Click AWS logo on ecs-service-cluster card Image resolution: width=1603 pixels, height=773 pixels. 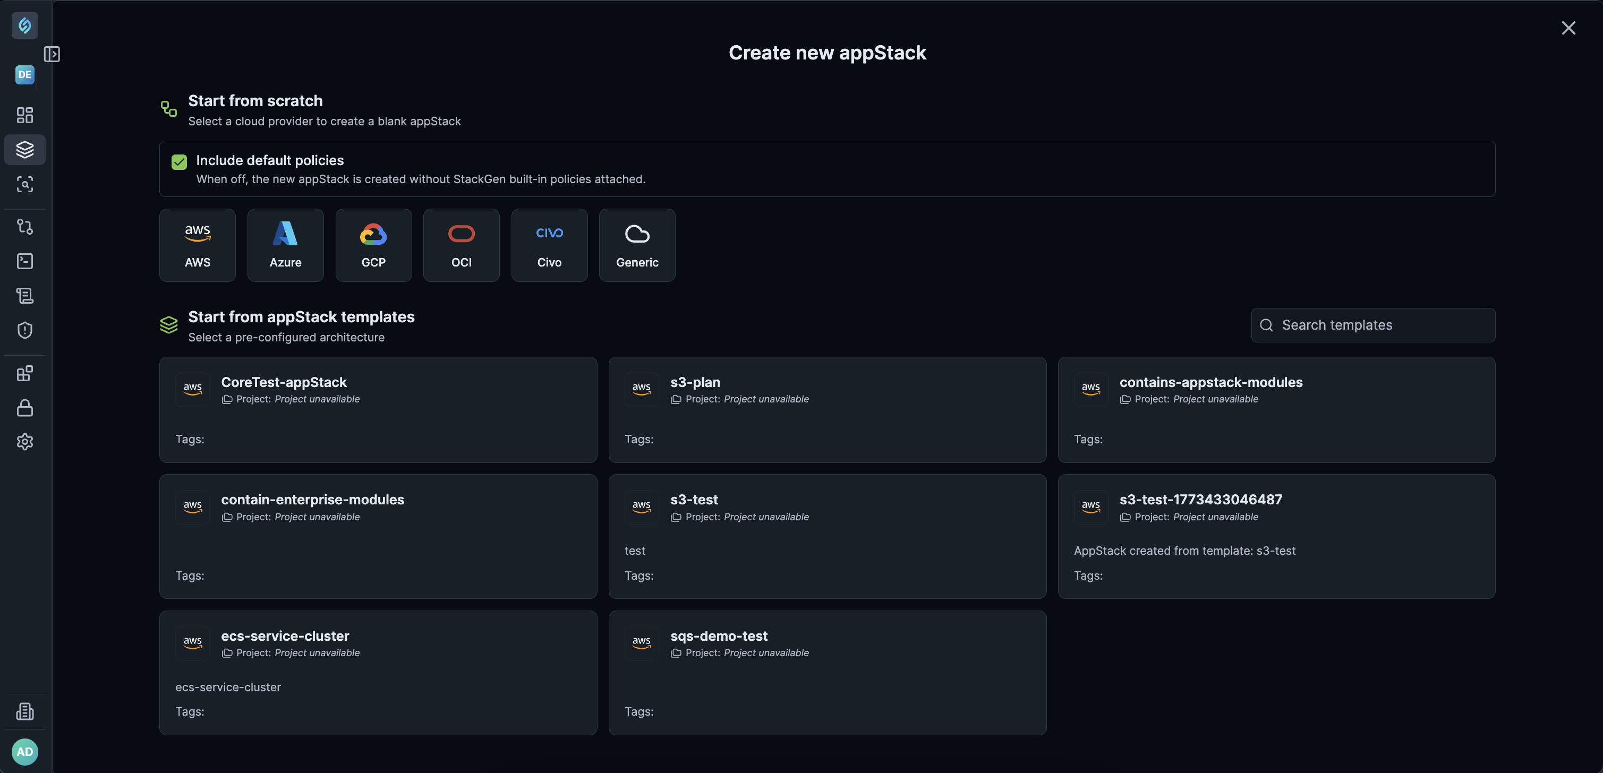(x=192, y=643)
